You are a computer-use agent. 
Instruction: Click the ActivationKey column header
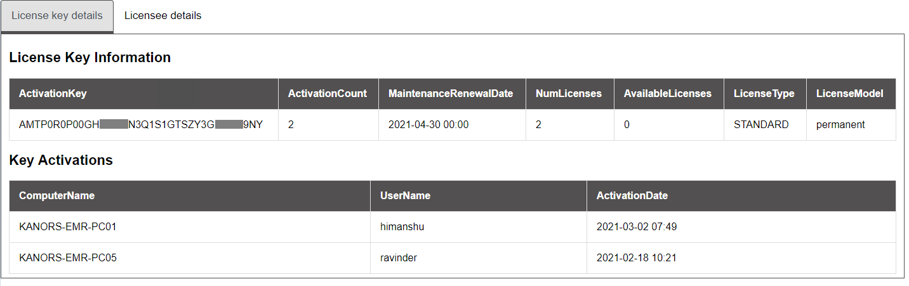(x=144, y=94)
